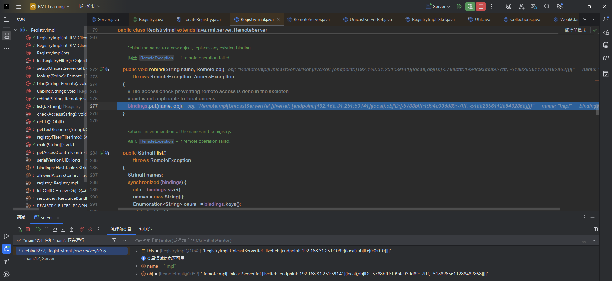This screenshot has width=612, height=281.
Task: Click the Translate icon in title bar
Action: tap(534, 6)
